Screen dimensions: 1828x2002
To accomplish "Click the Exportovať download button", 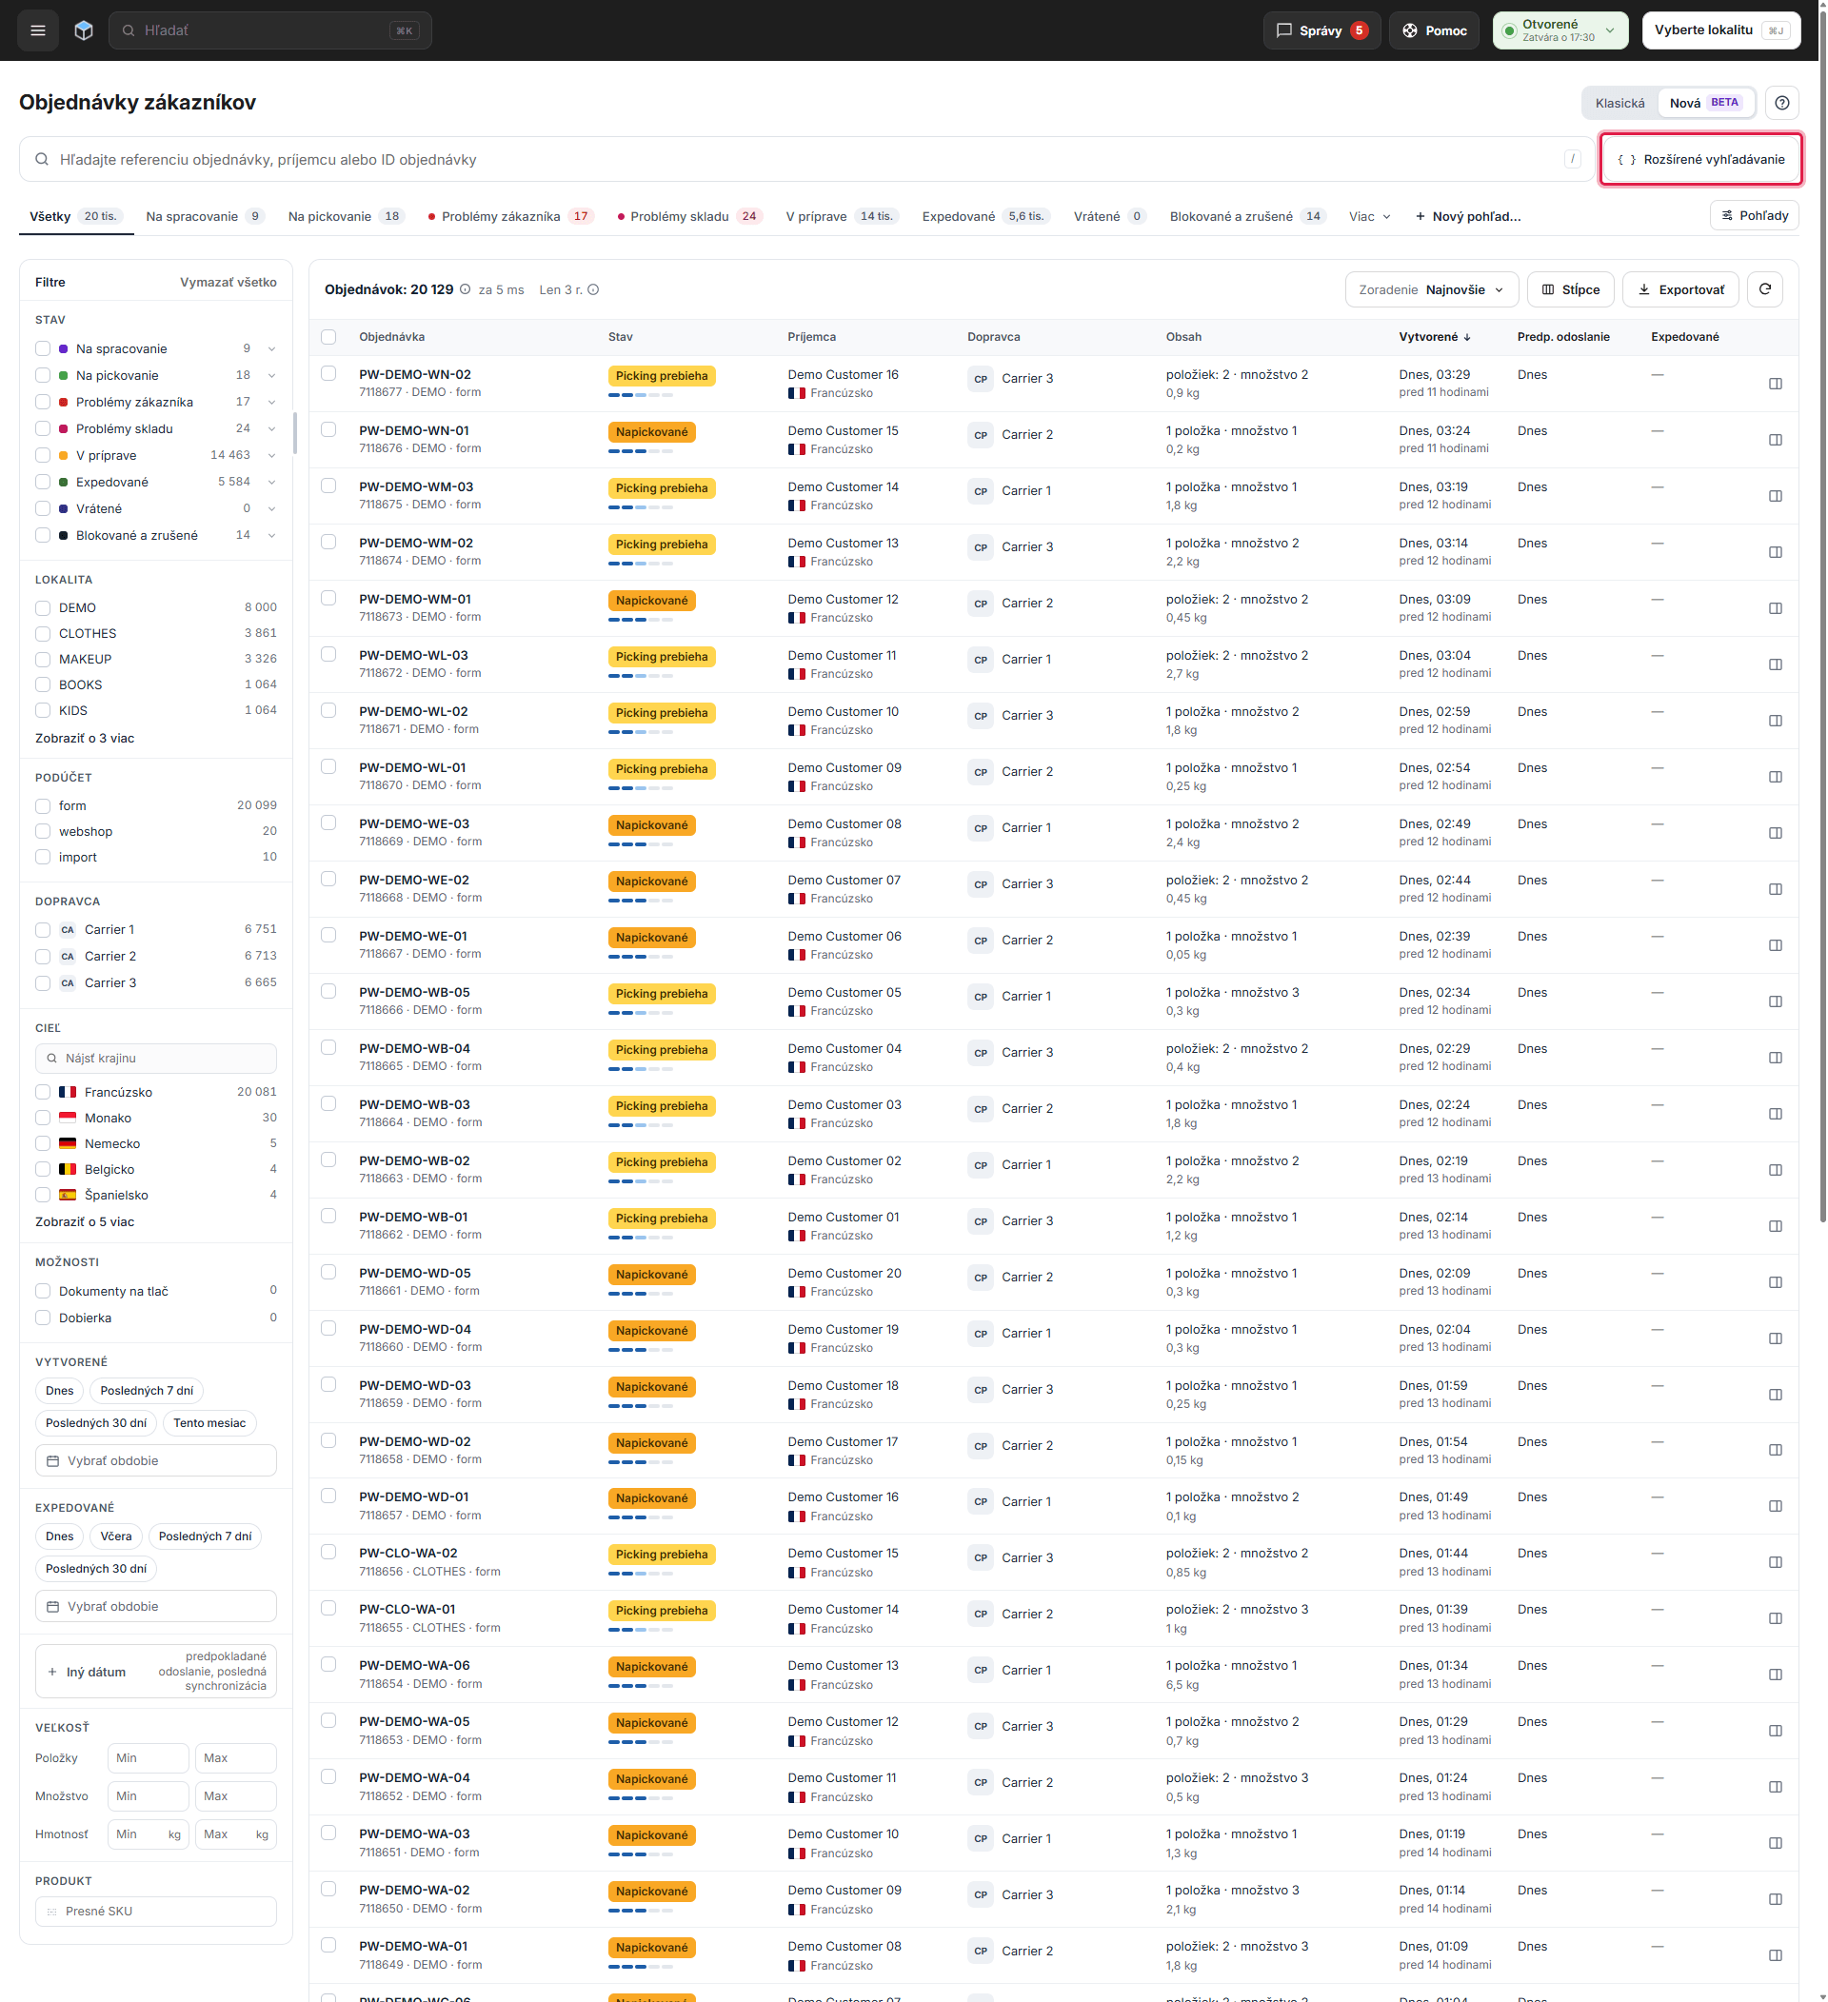I will coord(1682,290).
